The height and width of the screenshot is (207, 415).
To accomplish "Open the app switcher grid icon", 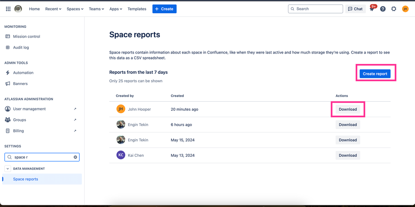I will tap(8, 9).
